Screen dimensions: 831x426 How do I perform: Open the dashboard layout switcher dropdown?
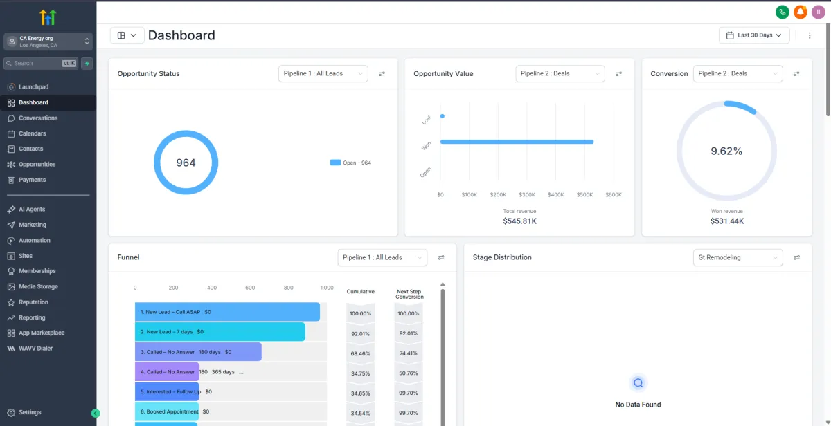tap(127, 35)
